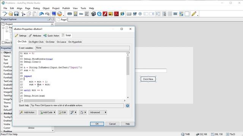Toggle the Show checkbox in Project Explorer
Screen dimensions: 243x136
pos(3,43)
